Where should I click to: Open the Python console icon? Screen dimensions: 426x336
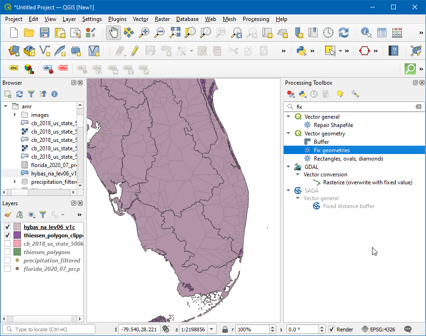tap(301, 51)
